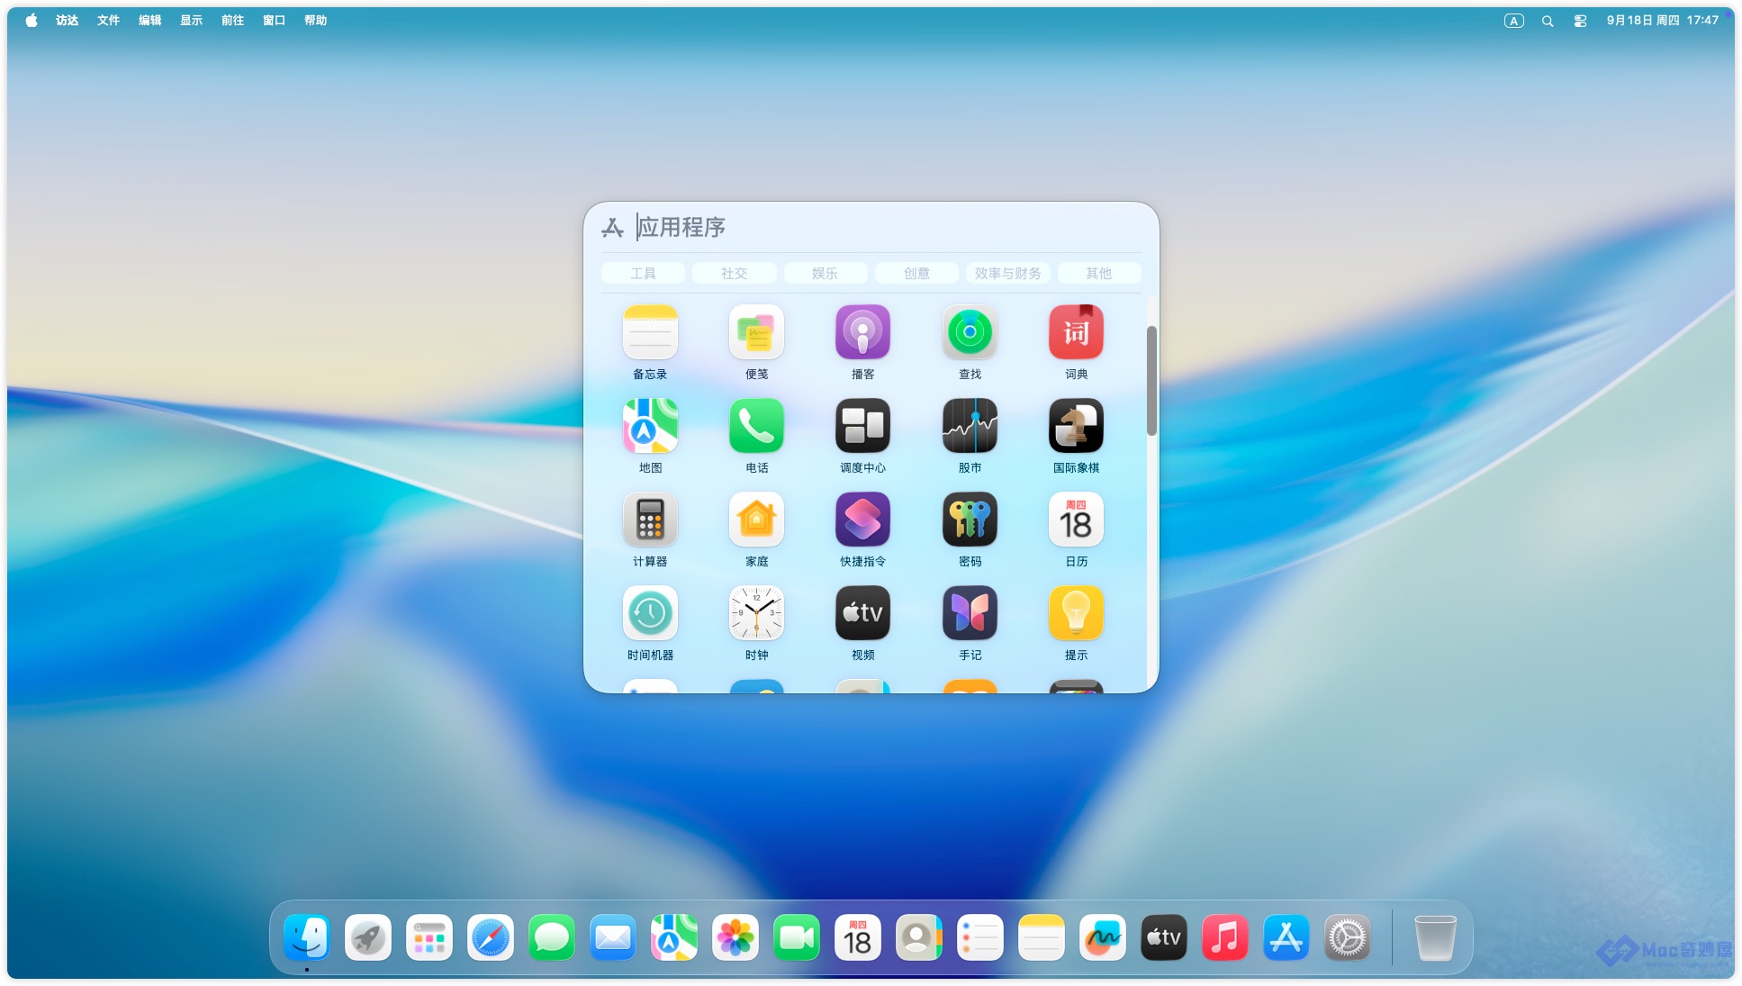Viewport: 1742px width, 986px height.
Task: Launch the 快捷指令 Shortcuts app
Action: point(862,520)
